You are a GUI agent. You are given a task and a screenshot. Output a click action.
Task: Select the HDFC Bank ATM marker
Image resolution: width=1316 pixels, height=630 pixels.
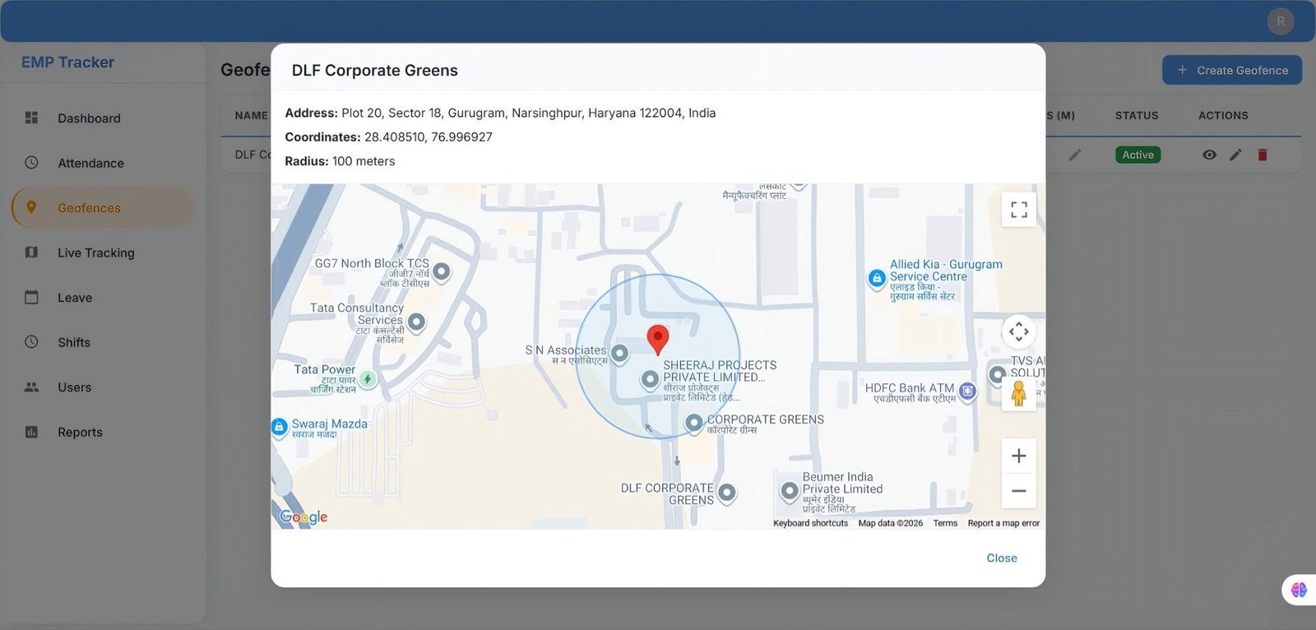click(968, 391)
